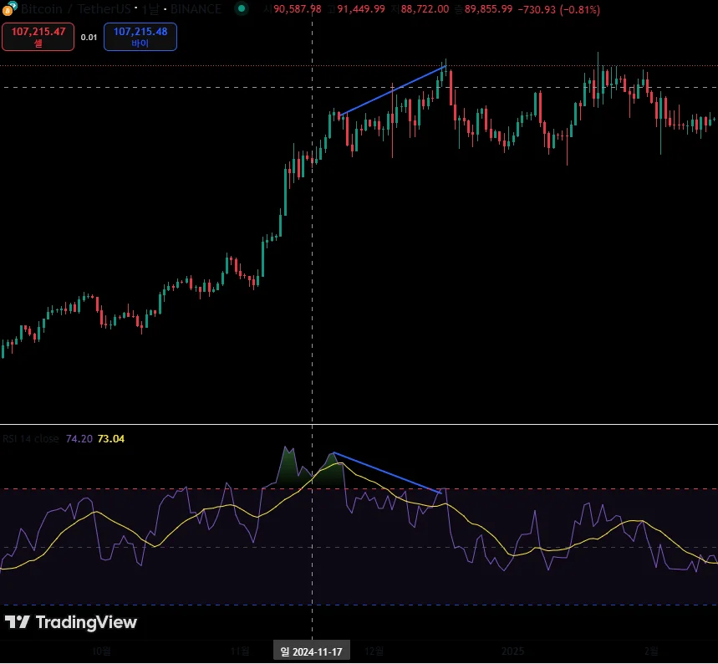Select the 1날 interval label in the legend
The width and height of the screenshot is (718, 664).
[150, 8]
